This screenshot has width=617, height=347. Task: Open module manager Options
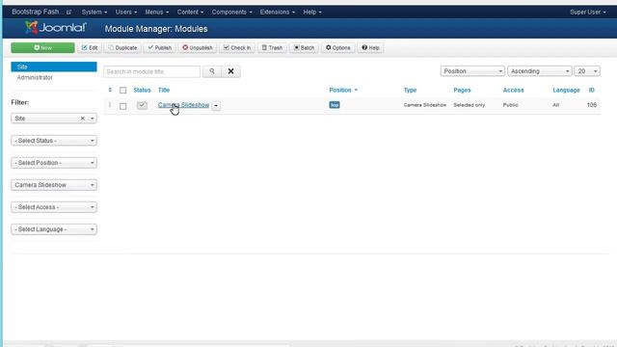(337, 47)
